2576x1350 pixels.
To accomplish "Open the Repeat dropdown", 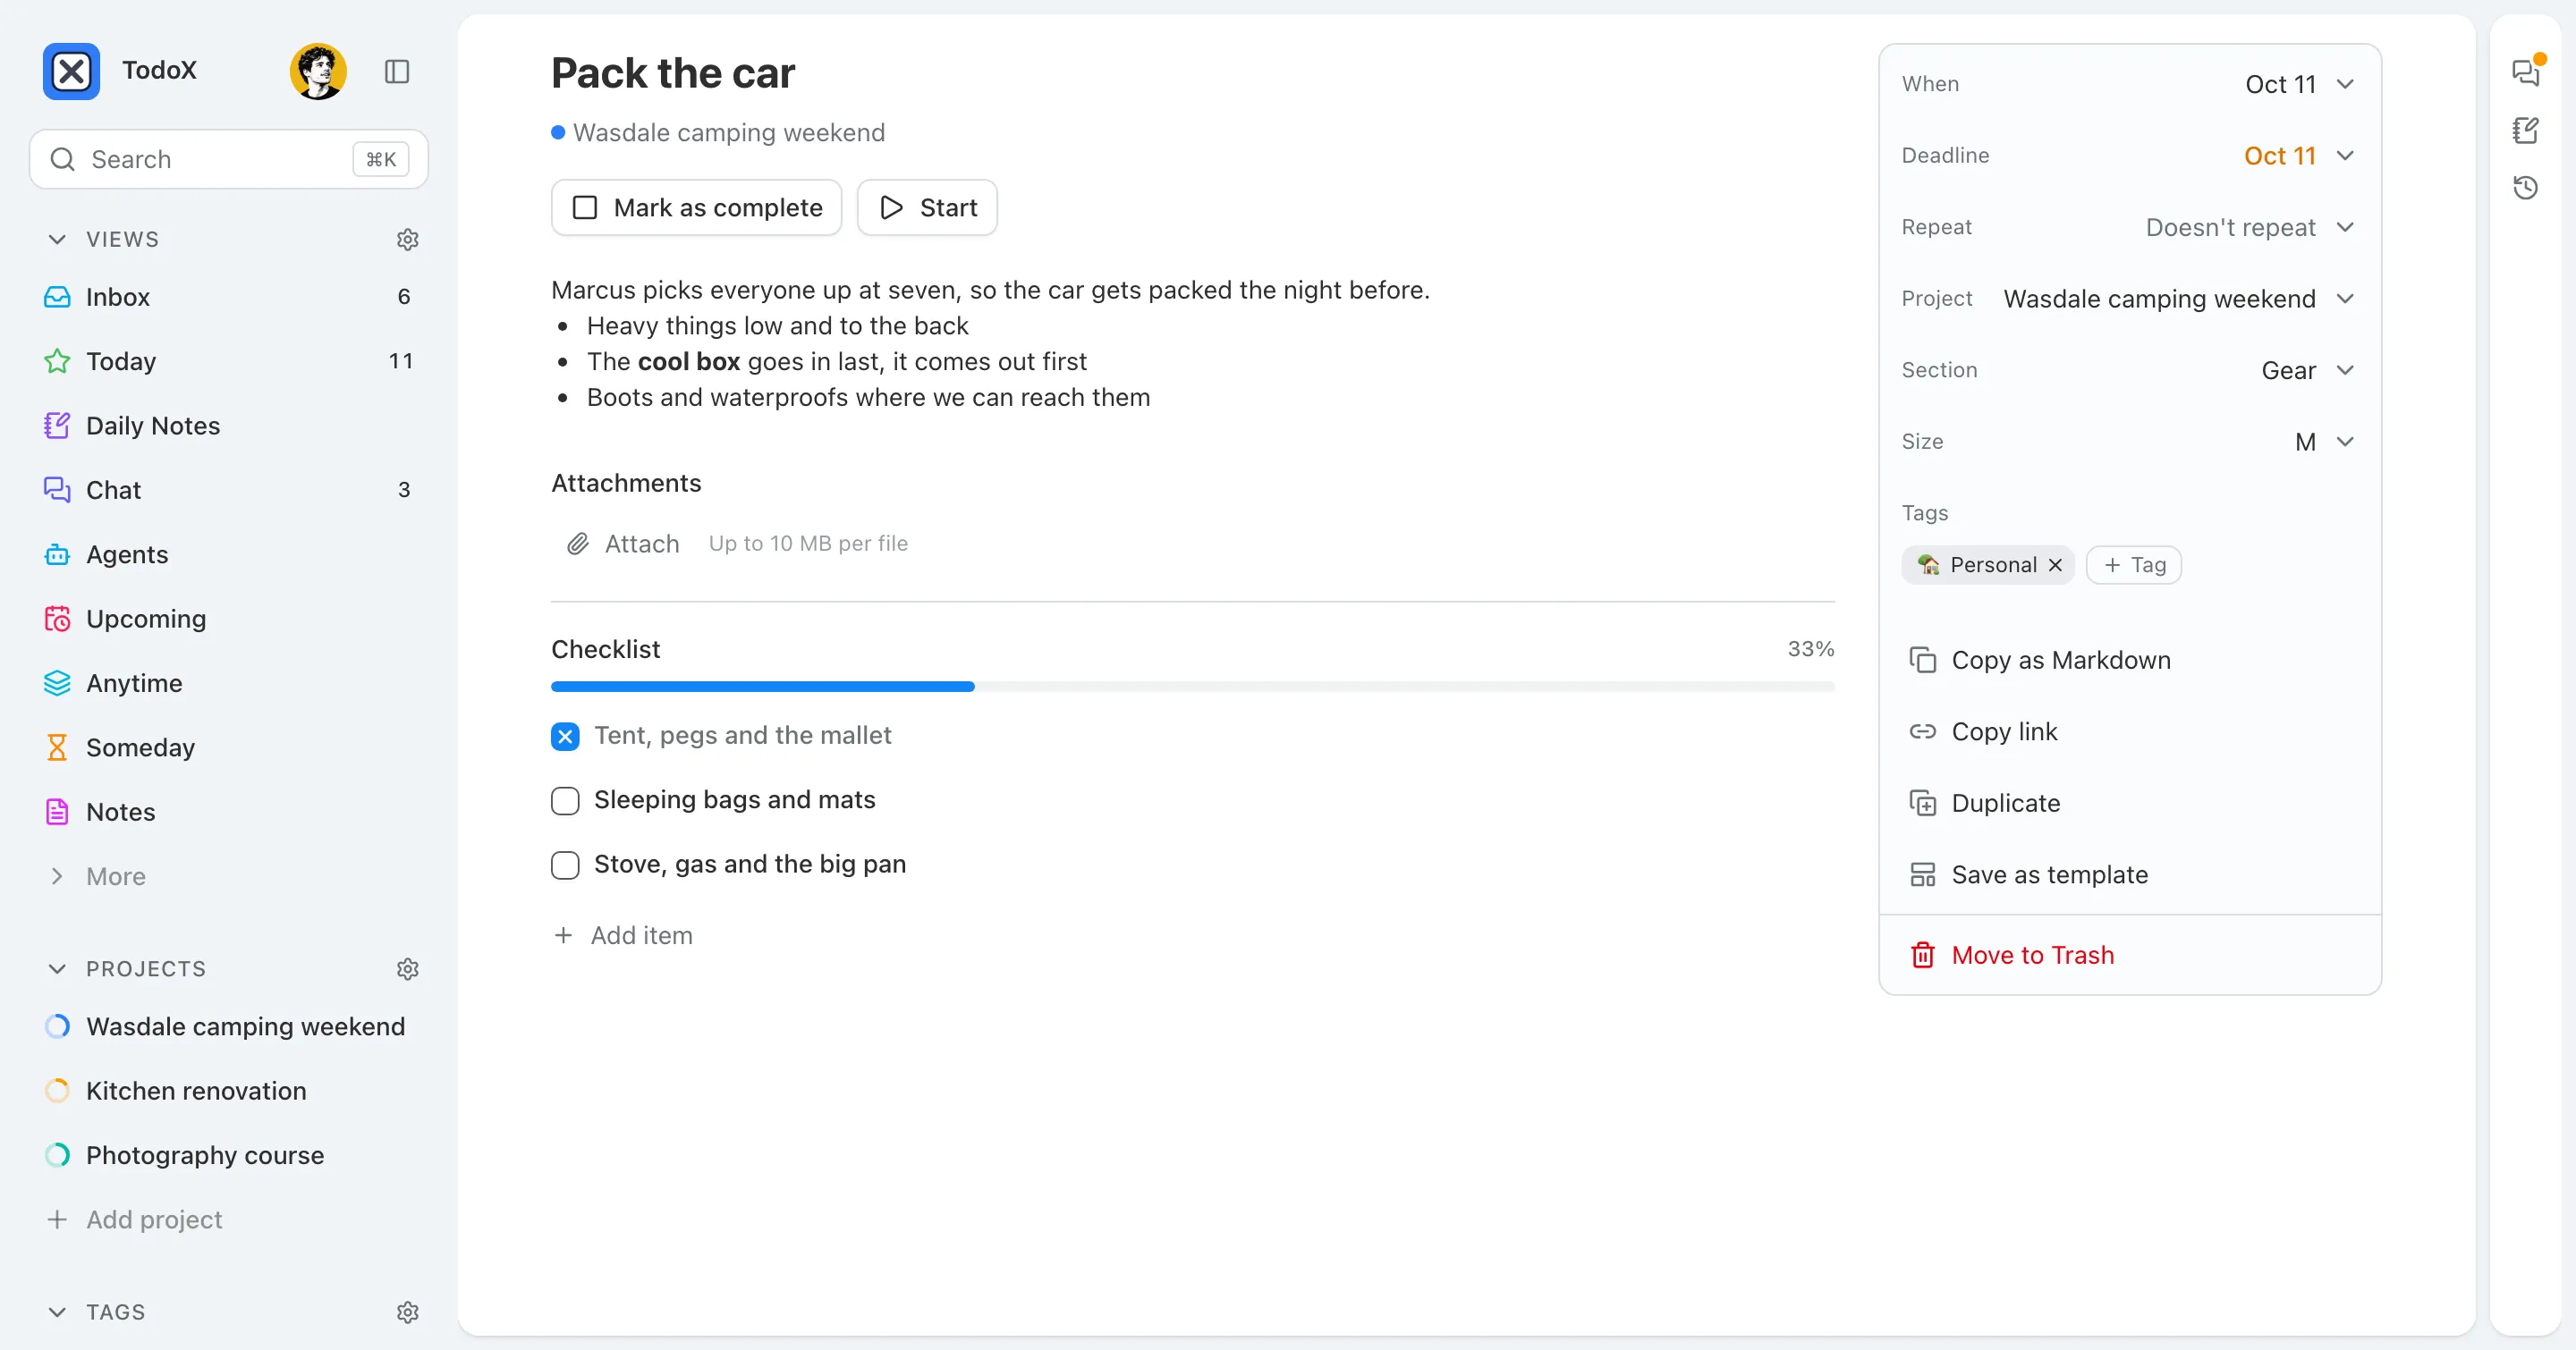I will [x=2250, y=227].
